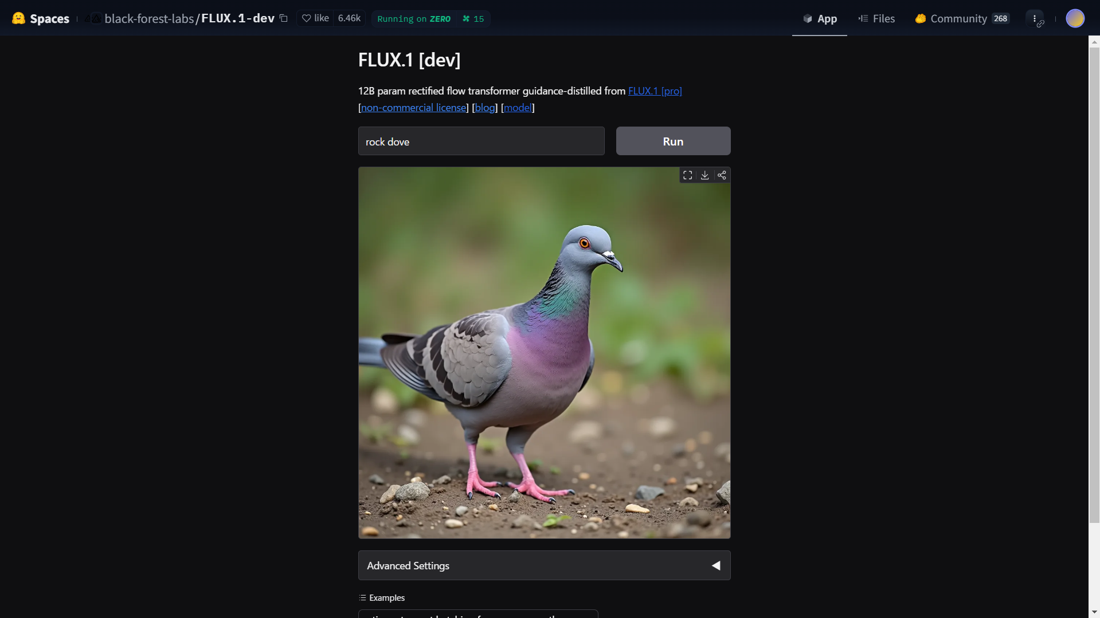
Task: Open the FLUX.1 [pro] link
Action: click(x=655, y=90)
